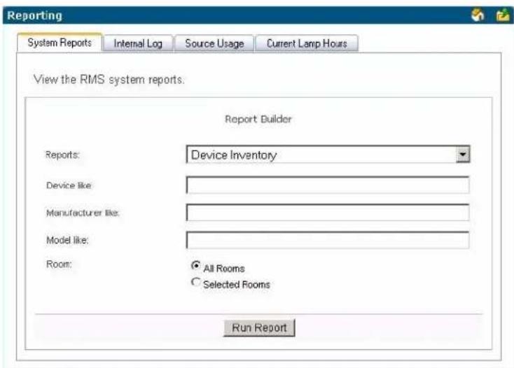The height and width of the screenshot is (368, 514).
Task: Click the Manufacturer like input field
Action: click(328, 213)
